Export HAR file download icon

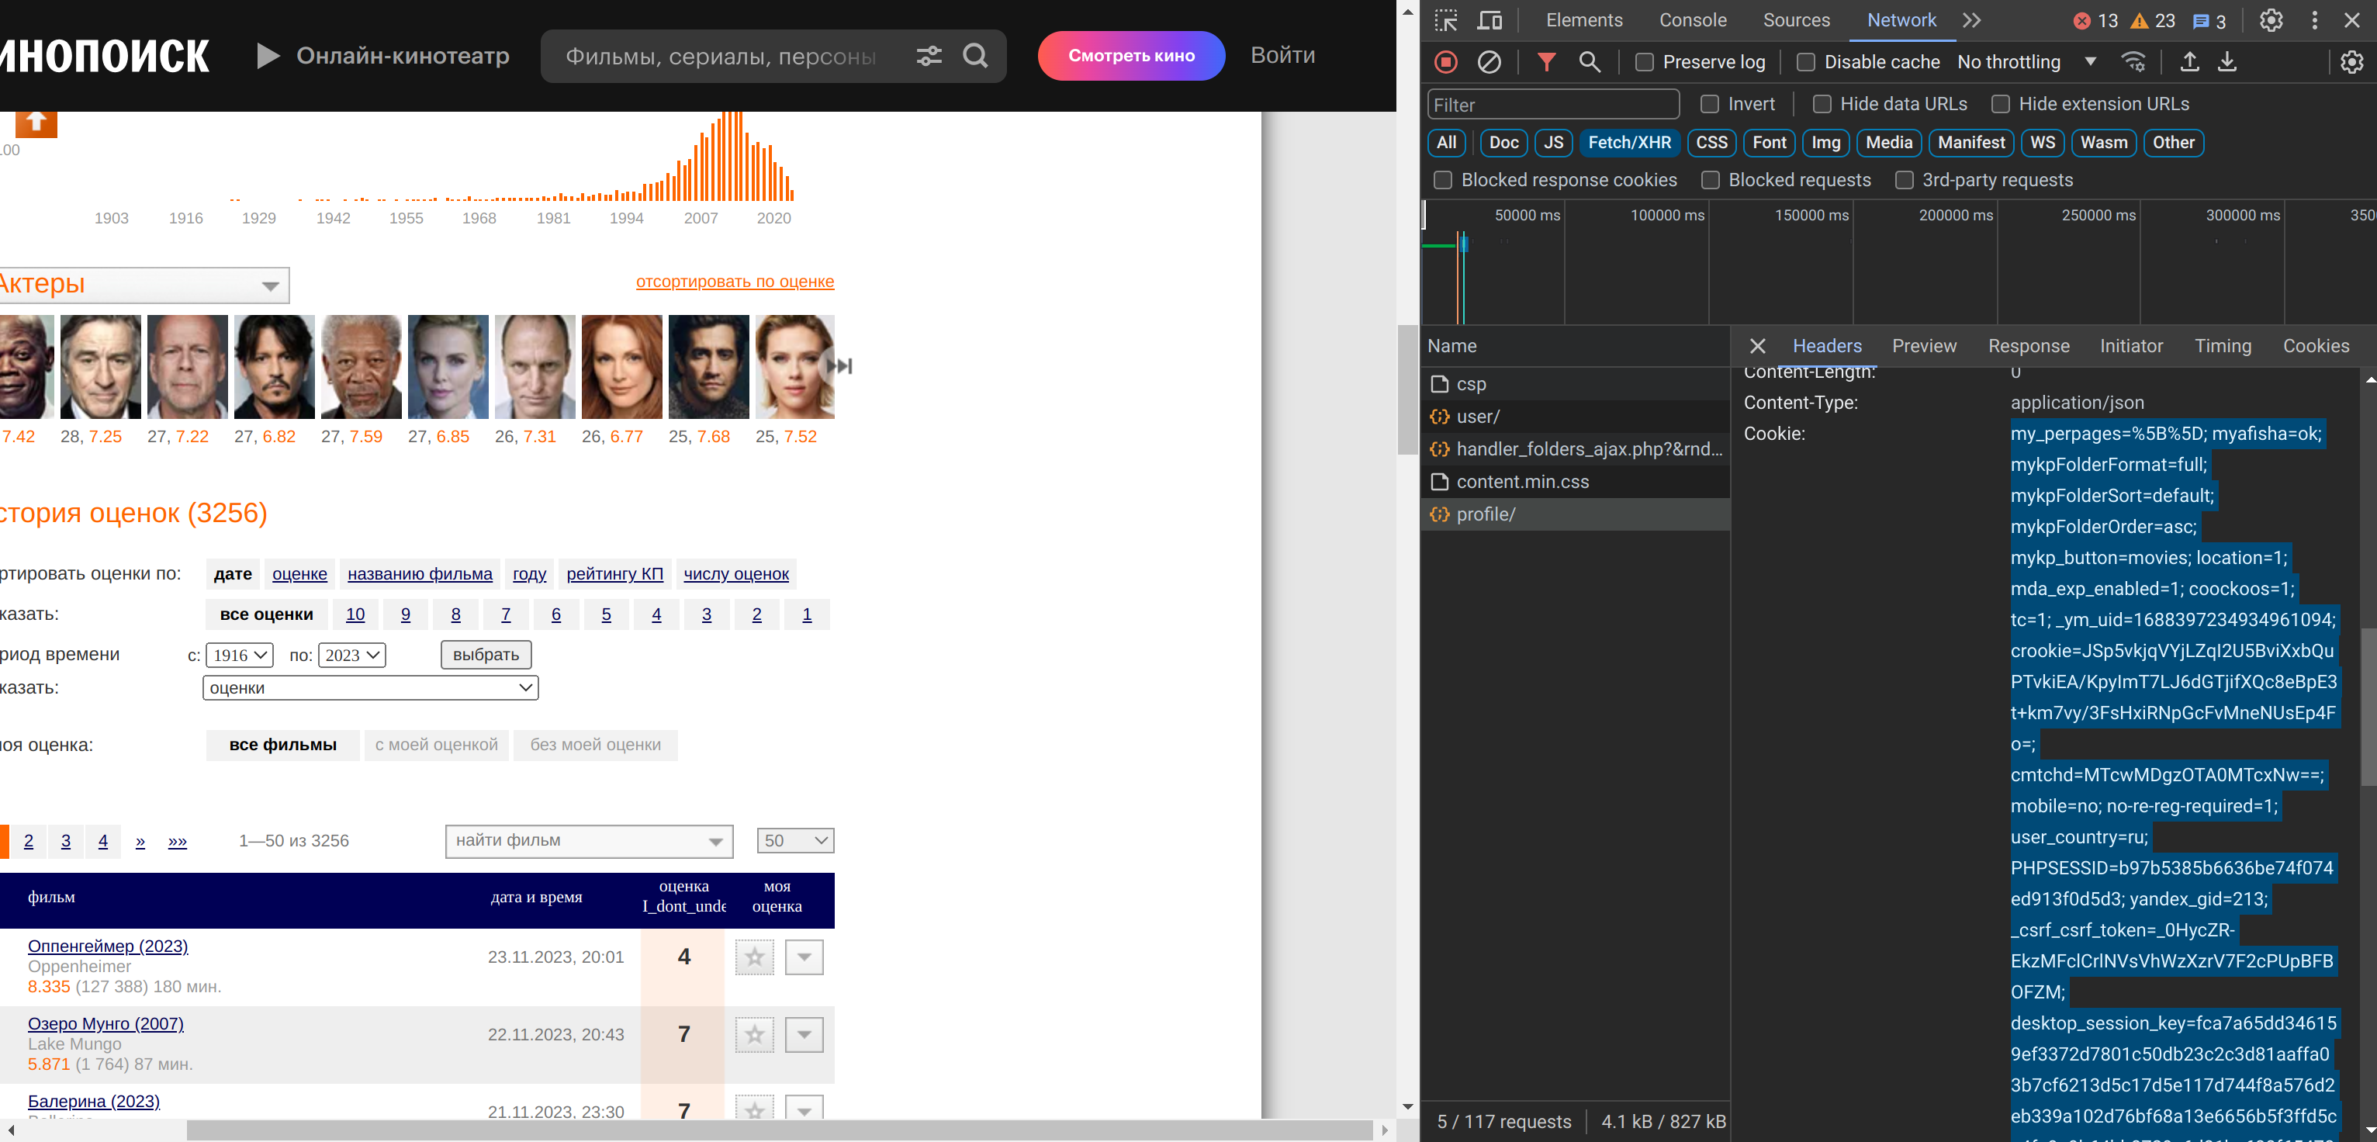tap(2226, 62)
